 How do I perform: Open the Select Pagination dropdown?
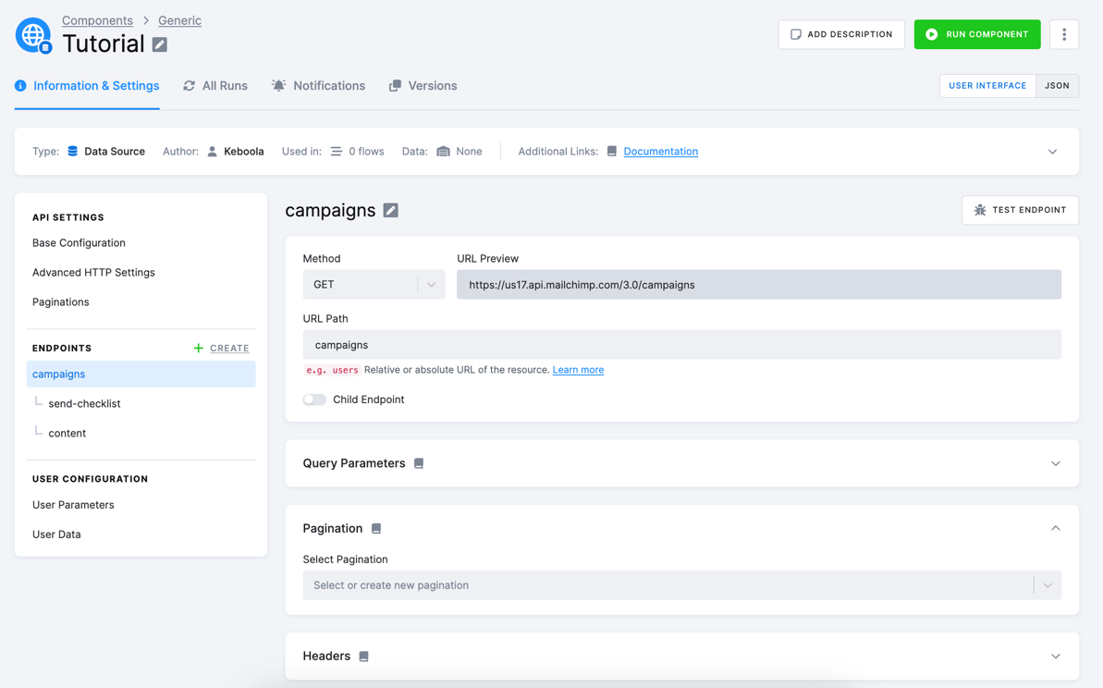[681, 585]
